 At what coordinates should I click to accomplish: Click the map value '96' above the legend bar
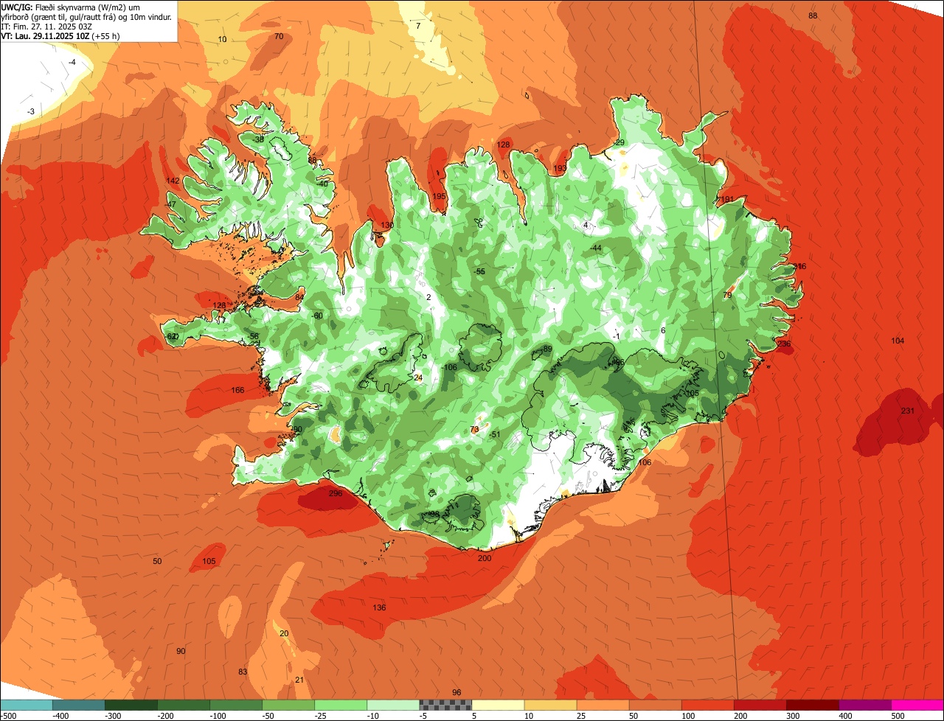coord(457,693)
